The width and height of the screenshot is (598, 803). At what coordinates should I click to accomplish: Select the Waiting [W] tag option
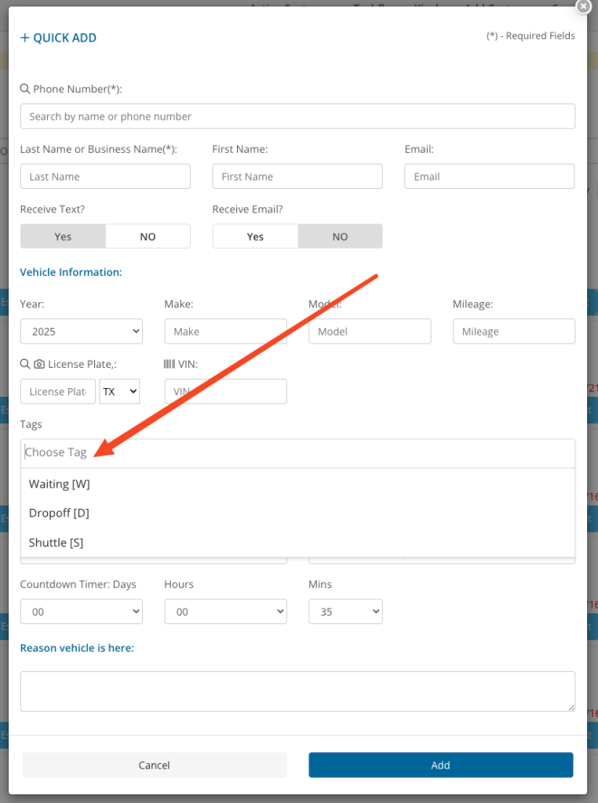[x=60, y=484]
